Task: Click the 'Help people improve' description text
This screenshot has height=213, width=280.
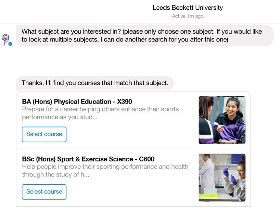Action: click(x=105, y=167)
